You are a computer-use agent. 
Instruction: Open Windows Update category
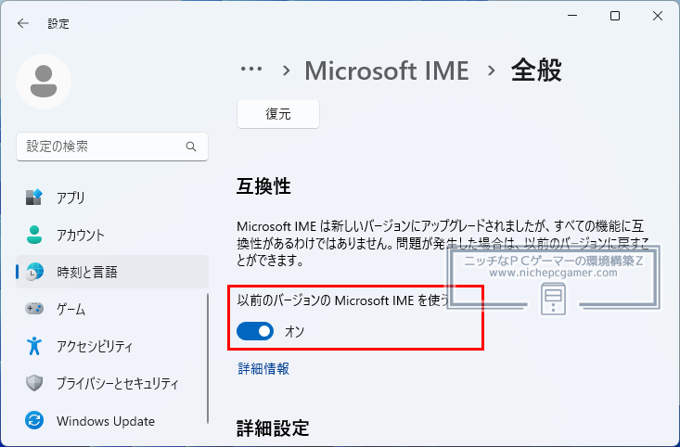point(112,421)
